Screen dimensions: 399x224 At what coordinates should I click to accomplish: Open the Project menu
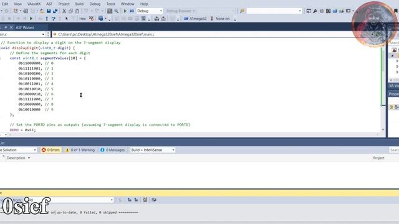pyautogui.click(x=64, y=4)
